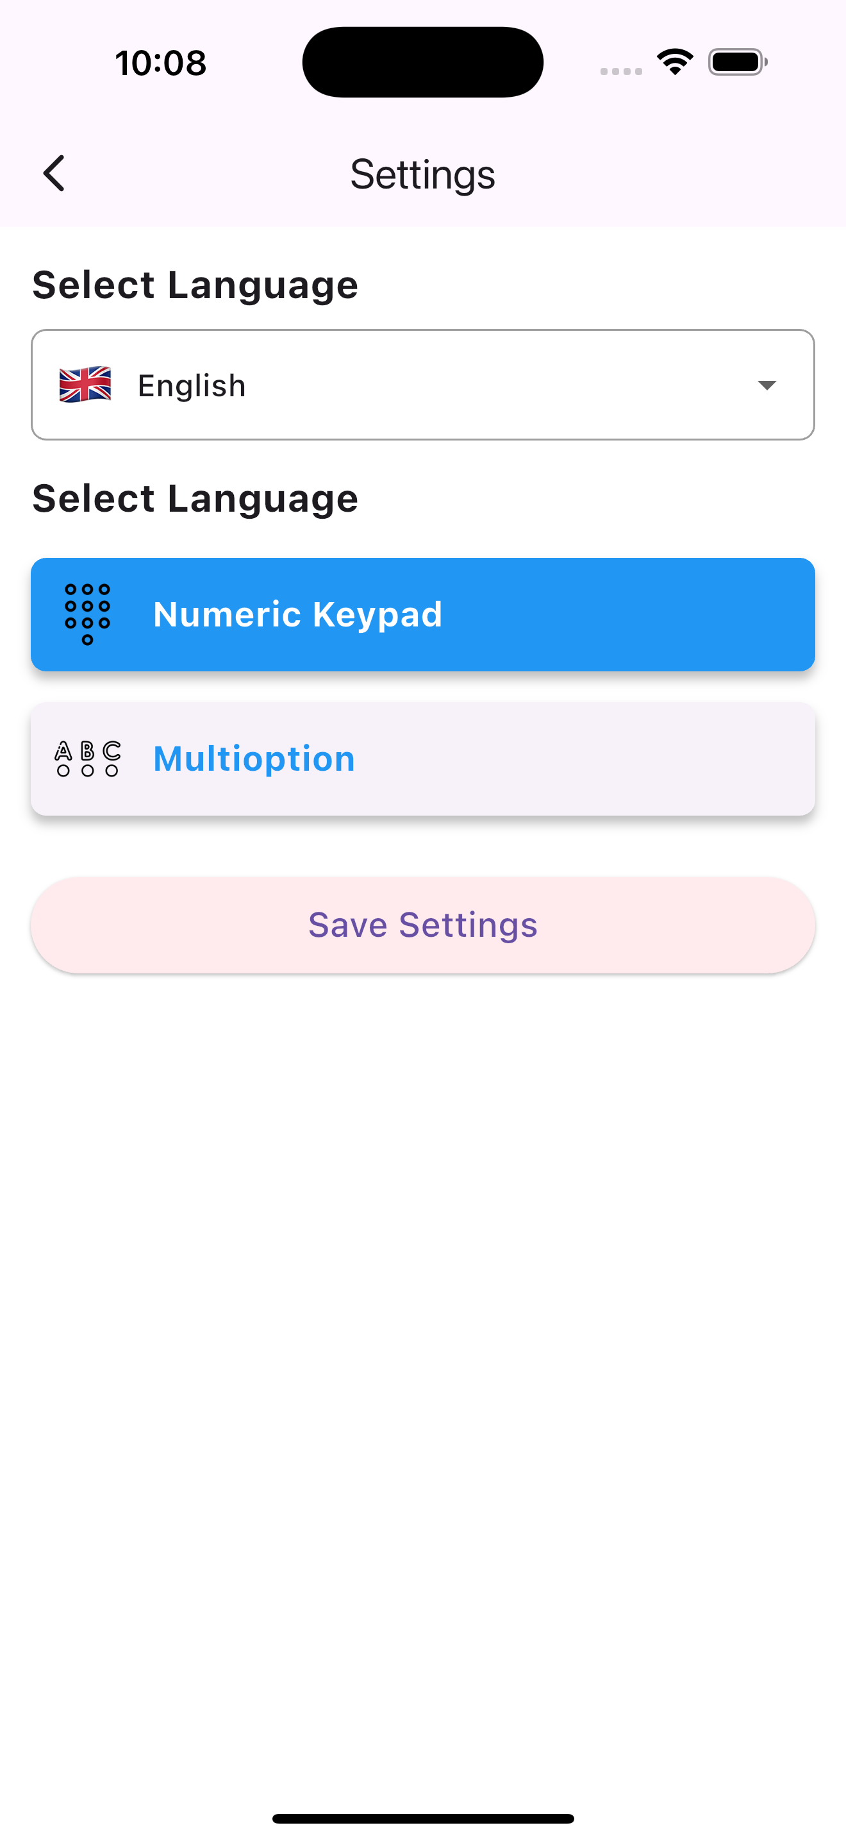Viewport: 846px width, 1839px height.
Task: Choose the Multioption answer mode
Action: pyautogui.click(x=423, y=758)
